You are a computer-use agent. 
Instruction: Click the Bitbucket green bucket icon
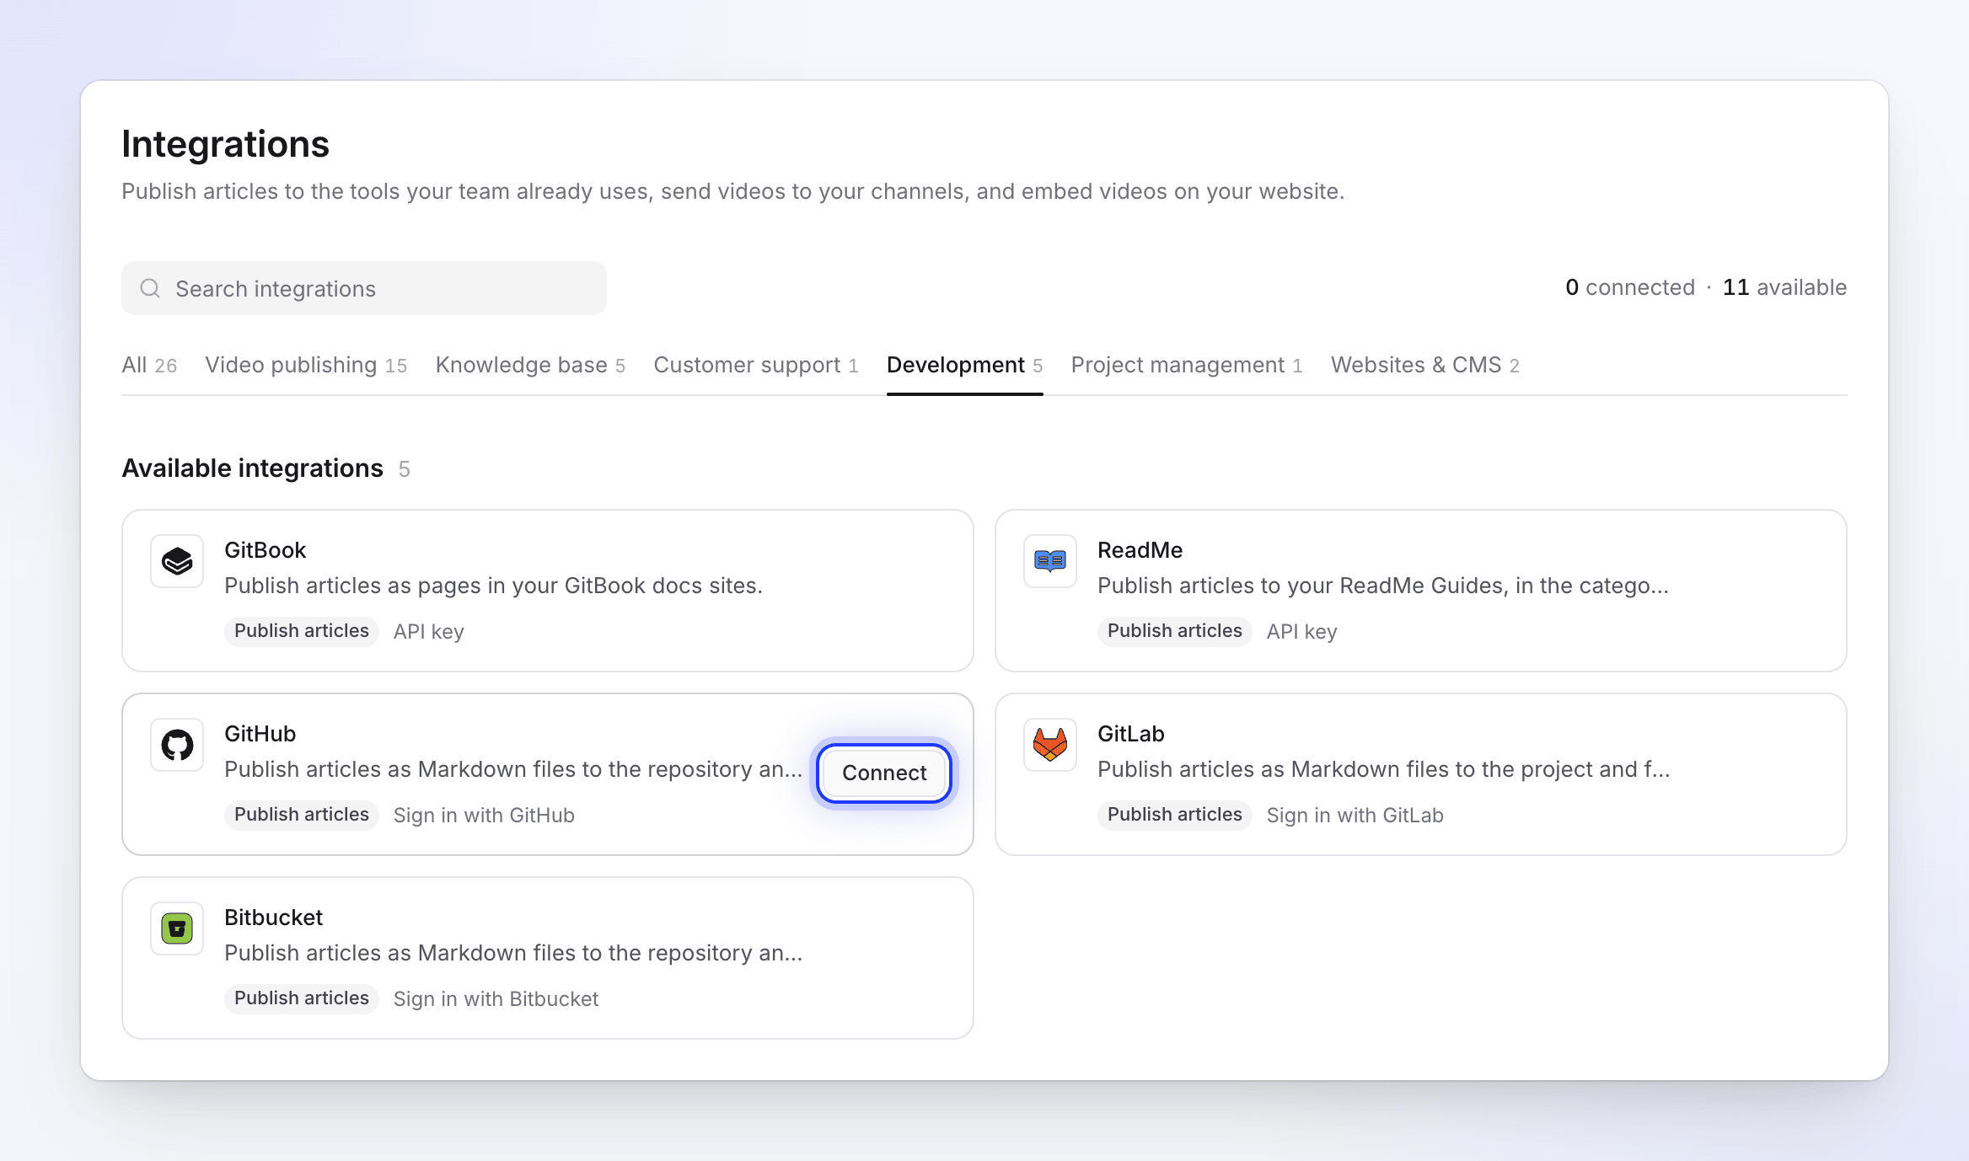[177, 928]
